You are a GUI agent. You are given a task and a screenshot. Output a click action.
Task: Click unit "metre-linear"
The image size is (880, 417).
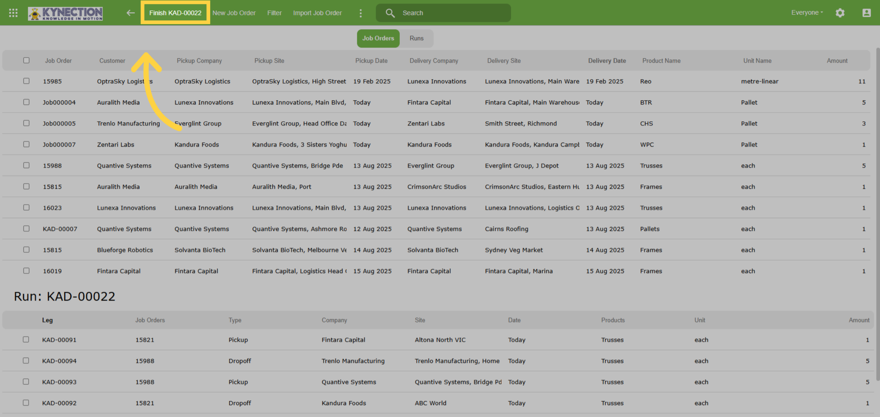point(759,81)
